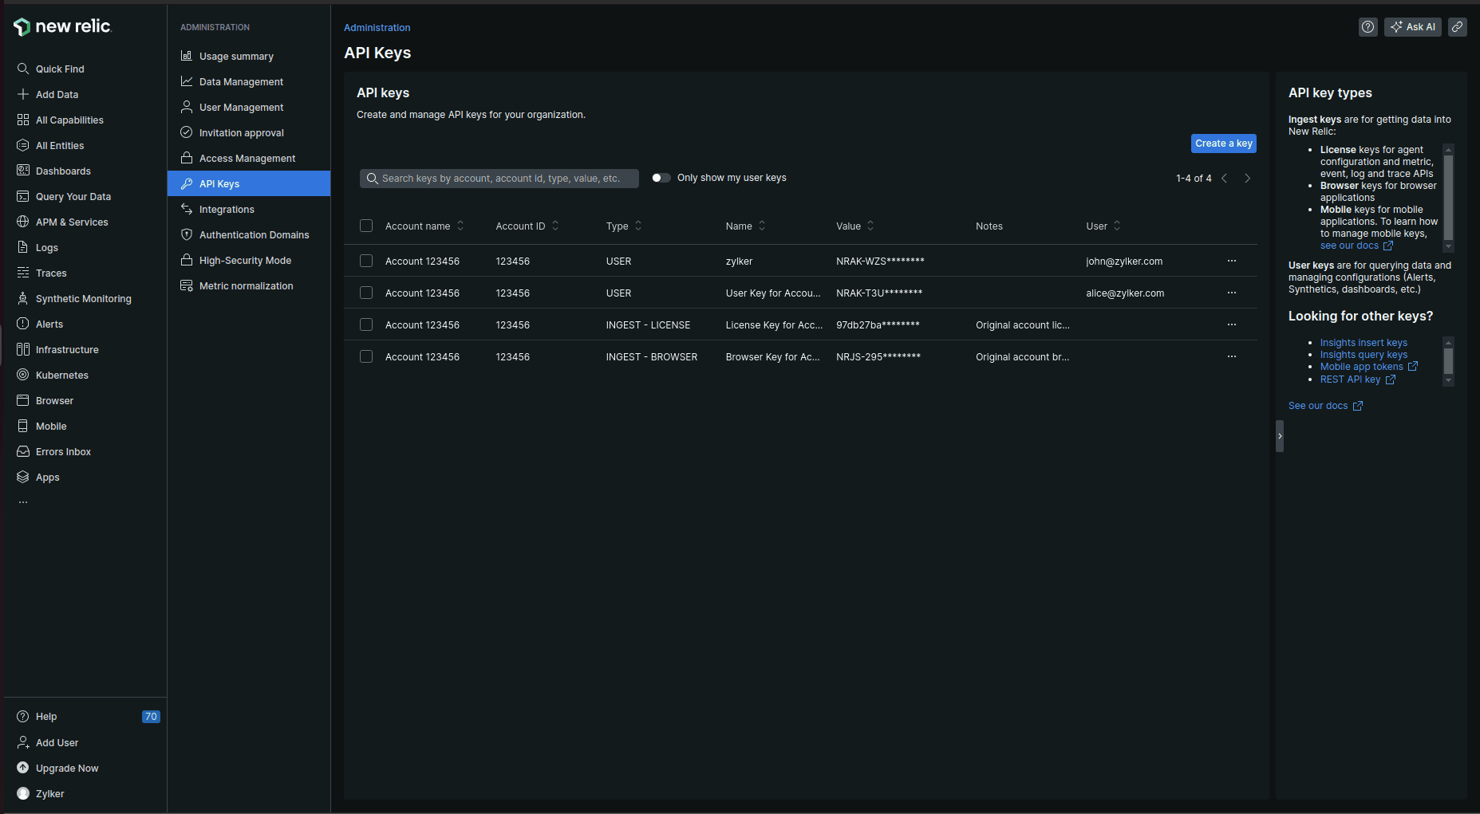Viewport: 1480px width, 814px height.
Task: Check the select-all keys checkbox
Action: (366, 226)
